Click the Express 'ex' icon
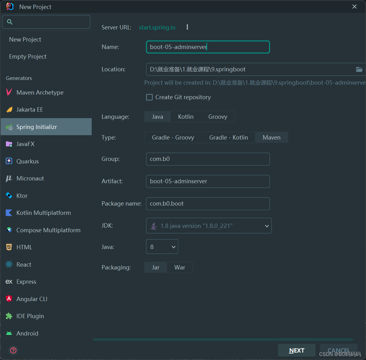The width and height of the screenshot is (366, 360). 9,282
